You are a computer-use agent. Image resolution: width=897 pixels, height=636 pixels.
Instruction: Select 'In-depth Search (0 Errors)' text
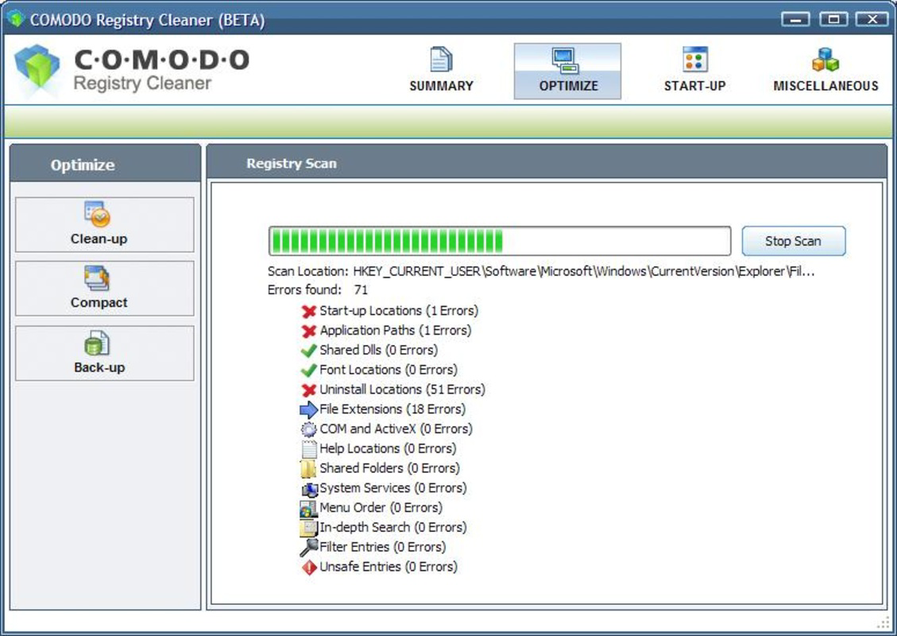393,527
